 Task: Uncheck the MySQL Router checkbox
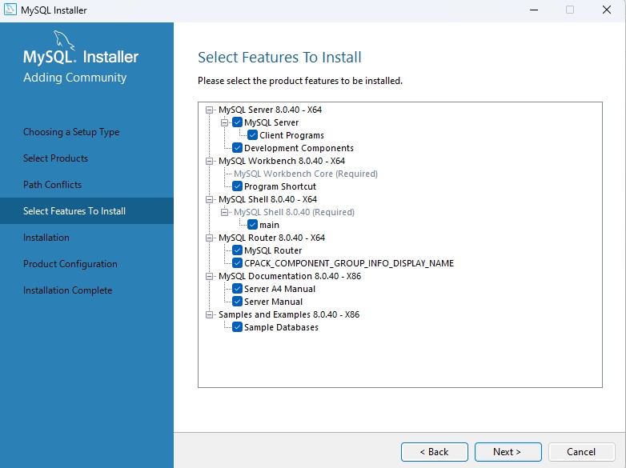237,250
